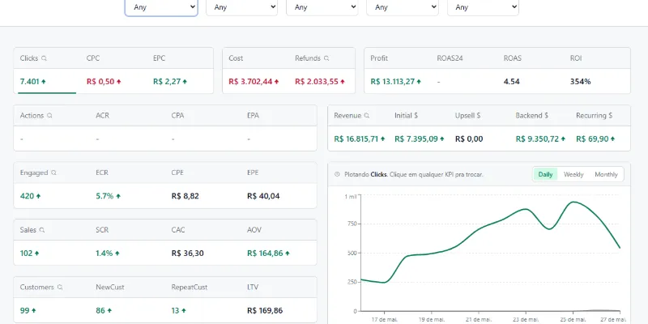This screenshot has width=648, height=324.
Task: Click the Upsell $ value R$ 0,00
Action: [x=469, y=139]
